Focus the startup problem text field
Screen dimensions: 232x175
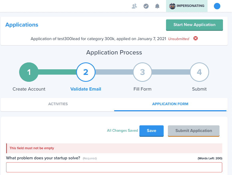point(114,167)
